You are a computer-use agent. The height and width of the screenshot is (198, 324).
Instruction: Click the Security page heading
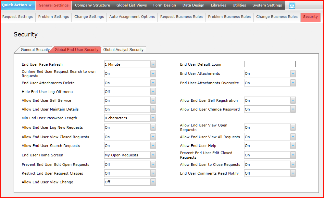tap(26, 34)
